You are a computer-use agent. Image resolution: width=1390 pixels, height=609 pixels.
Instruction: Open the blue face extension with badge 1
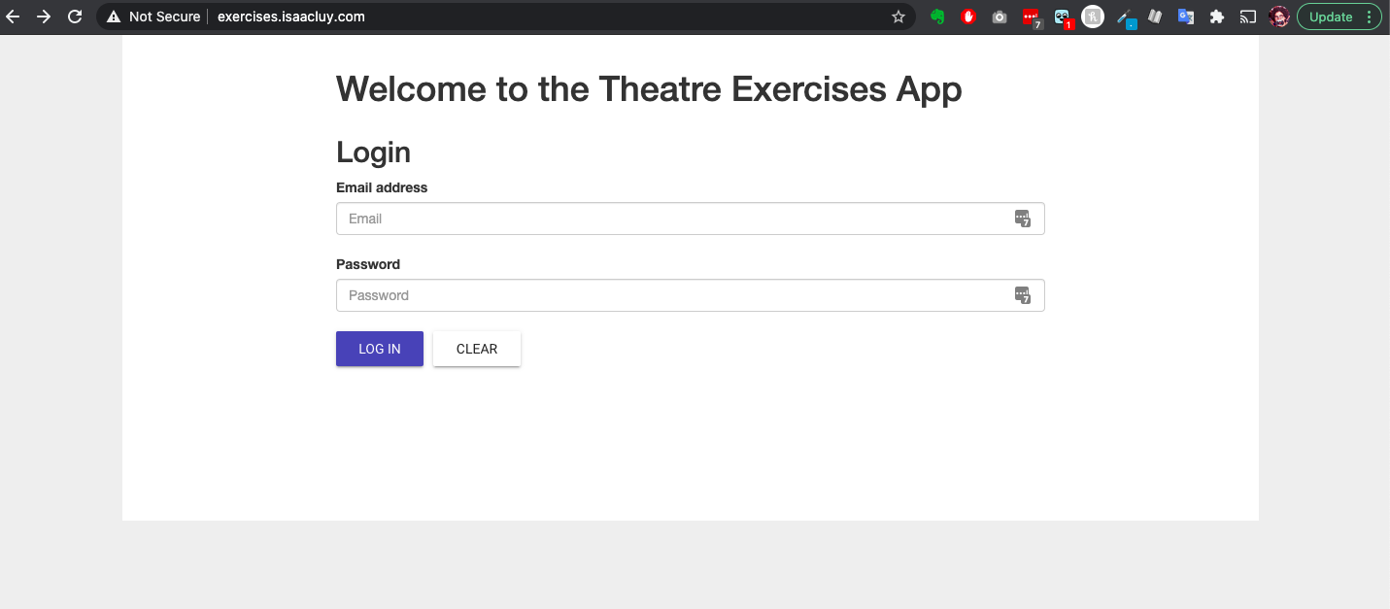coord(1063,17)
